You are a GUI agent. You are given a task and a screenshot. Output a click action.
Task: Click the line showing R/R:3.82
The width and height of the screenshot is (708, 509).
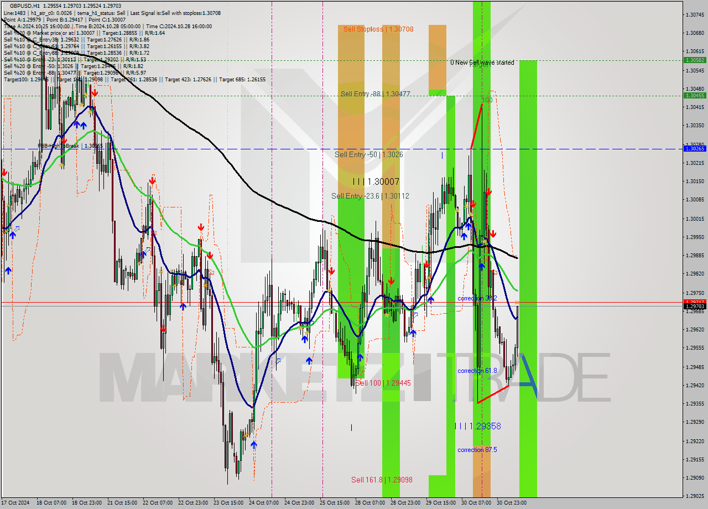click(x=76, y=46)
